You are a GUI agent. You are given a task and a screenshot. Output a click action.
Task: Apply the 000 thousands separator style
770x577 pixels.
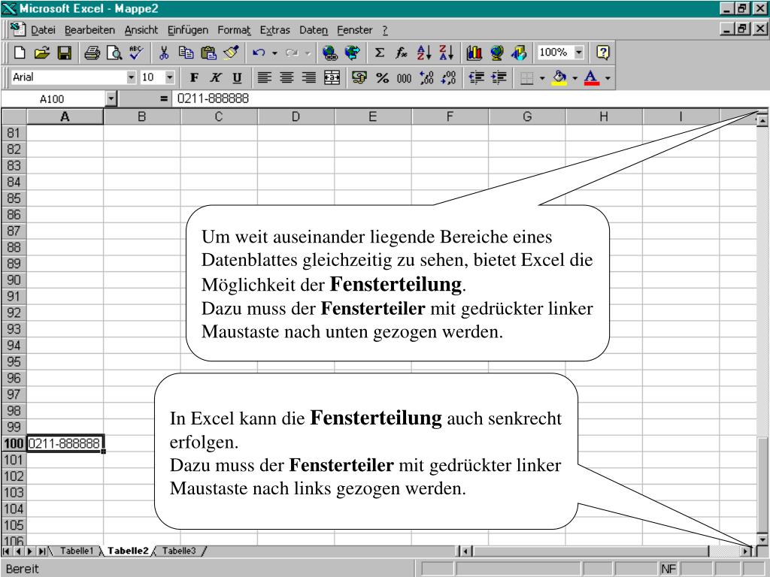coord(404,77)
